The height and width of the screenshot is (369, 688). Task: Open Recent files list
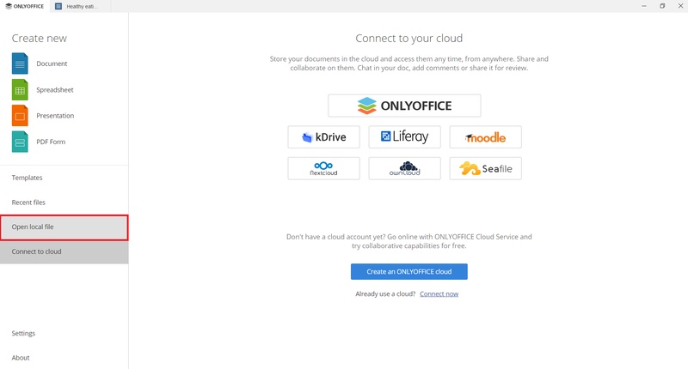(64, 203)
